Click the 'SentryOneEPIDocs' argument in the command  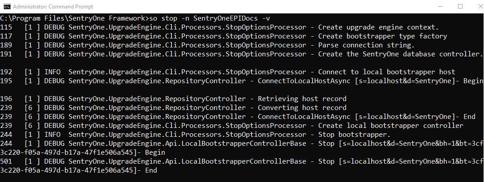point(225,18)
